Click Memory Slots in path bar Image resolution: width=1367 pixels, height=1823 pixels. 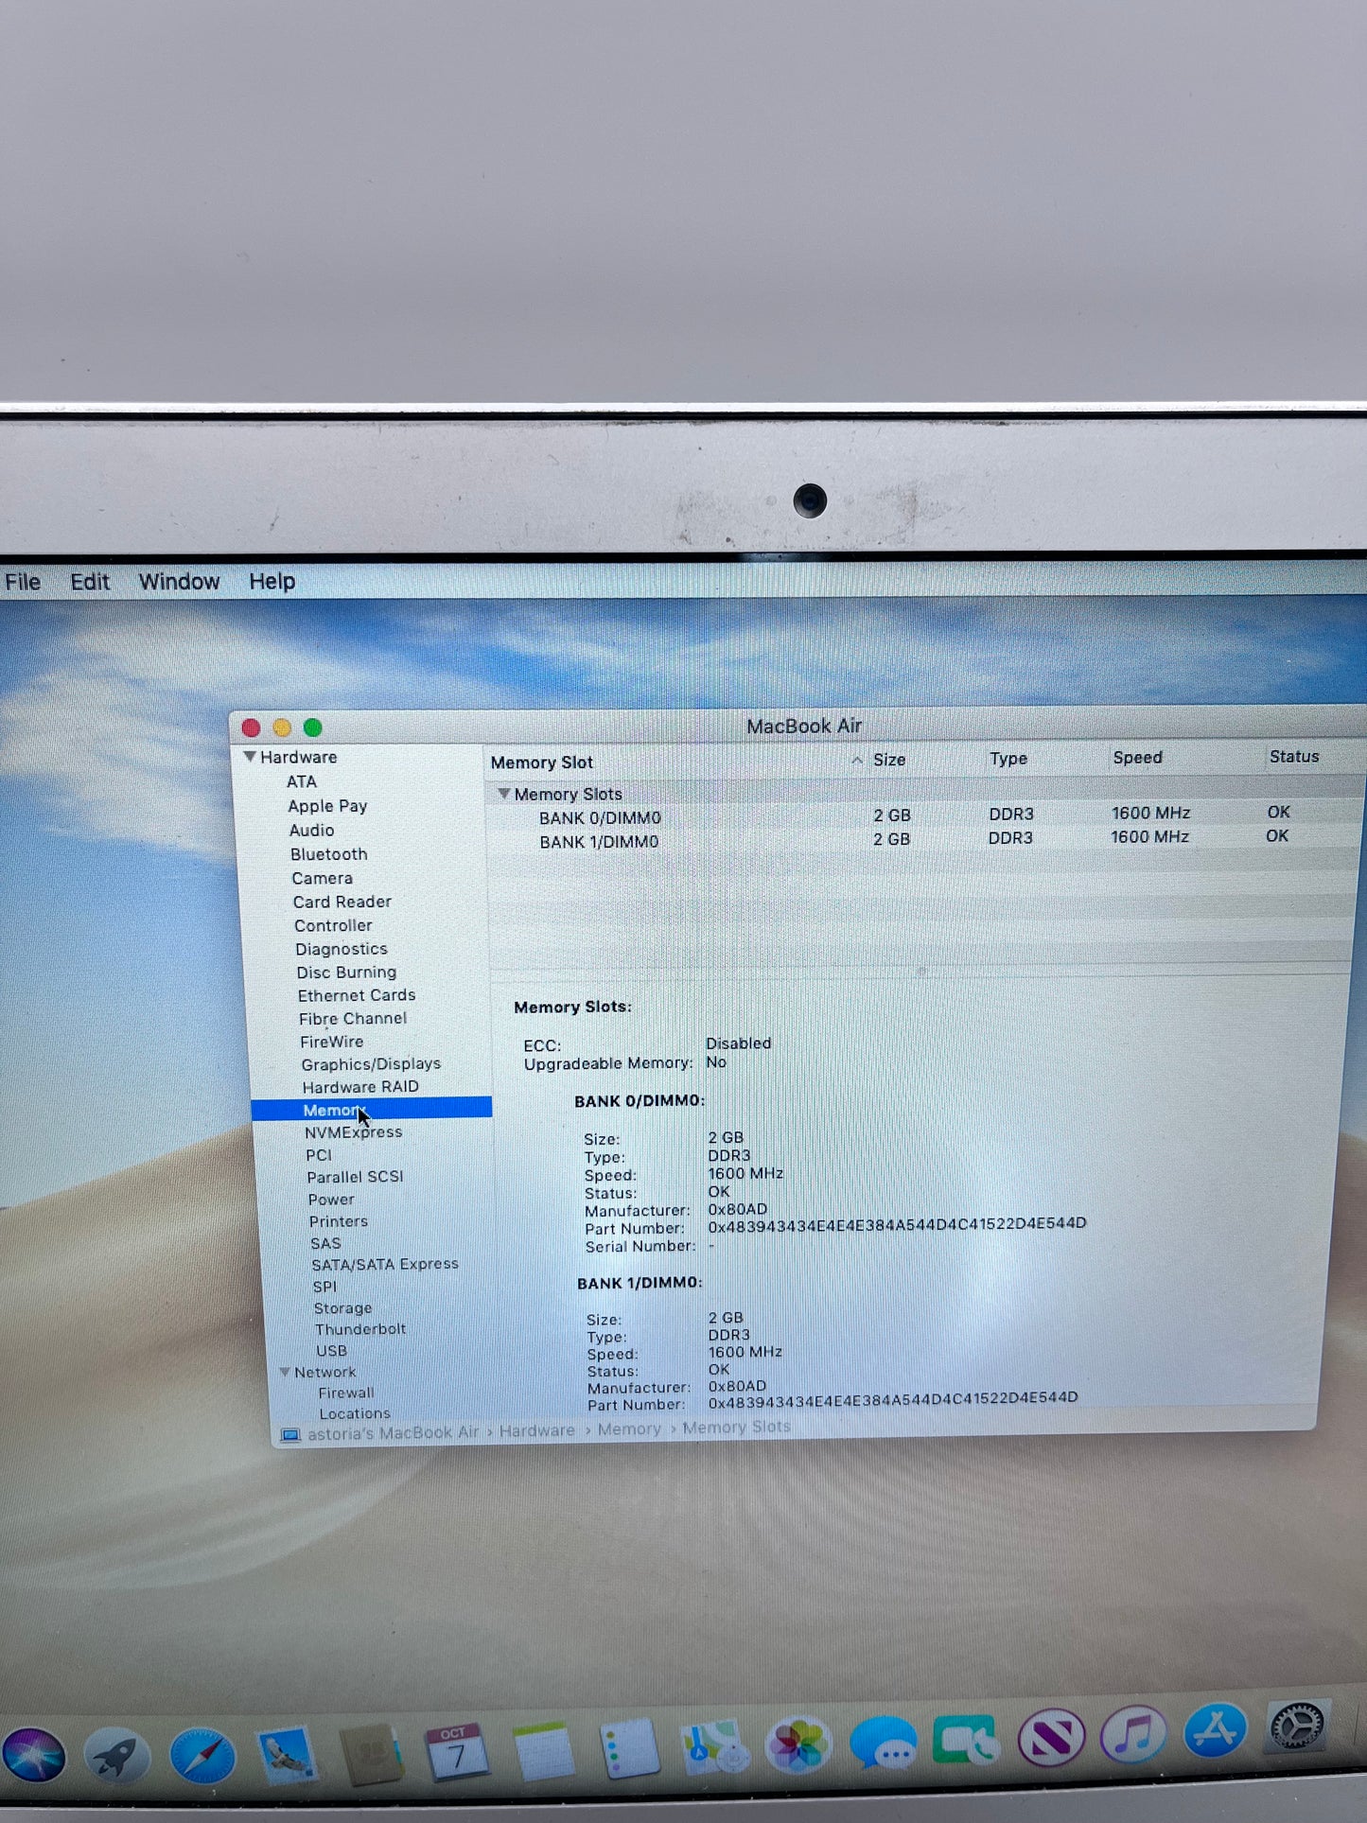pyautogui.click(x=737, y=1427)
